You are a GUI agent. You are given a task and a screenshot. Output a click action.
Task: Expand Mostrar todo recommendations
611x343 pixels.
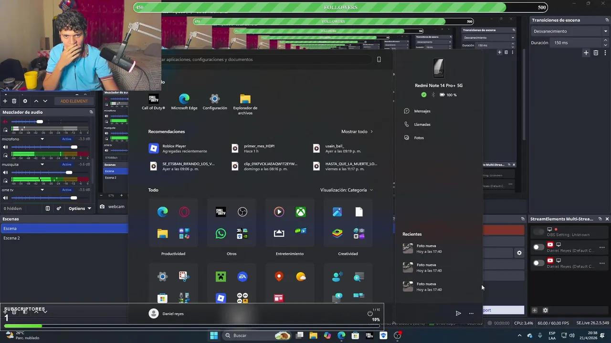coord(357,131)
